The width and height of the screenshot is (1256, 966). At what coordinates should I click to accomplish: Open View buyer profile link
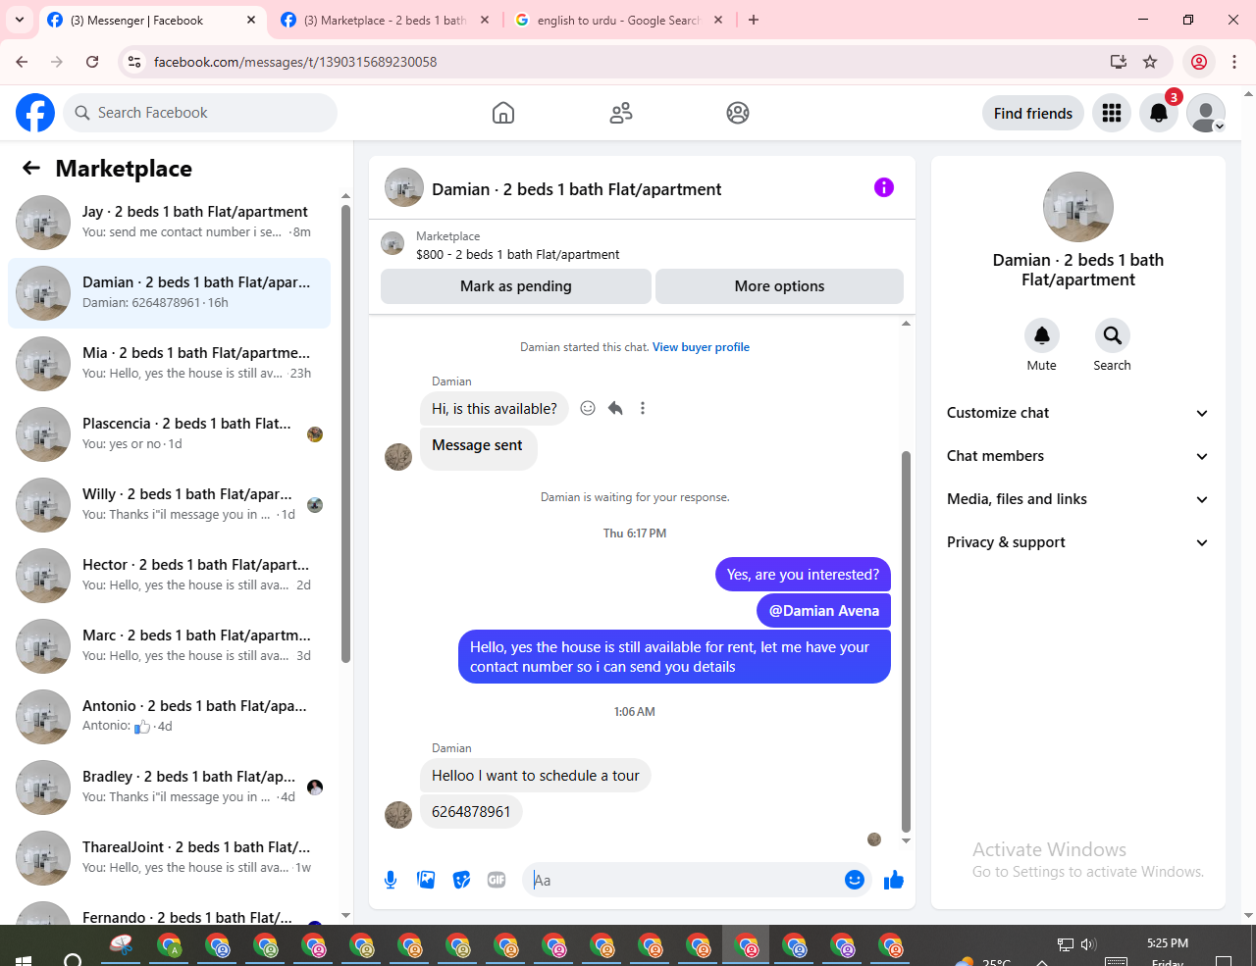click(701, 347)
